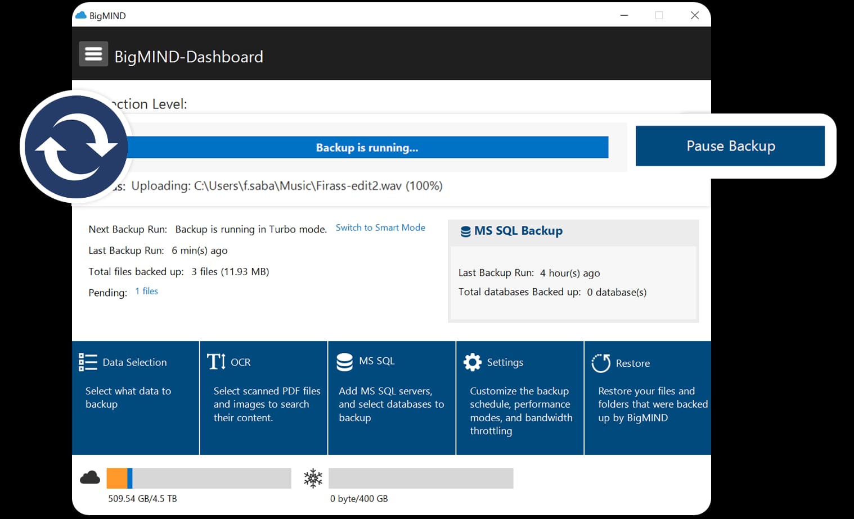Click the Uploading Firass-edit2.wav status text
The width and height of the screenshot is (854, 519).
point(286,185)
